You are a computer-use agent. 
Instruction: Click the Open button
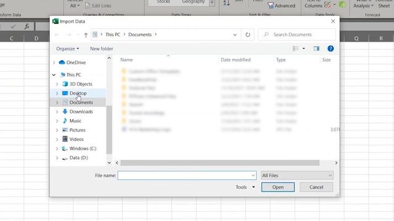click(278, 187)
